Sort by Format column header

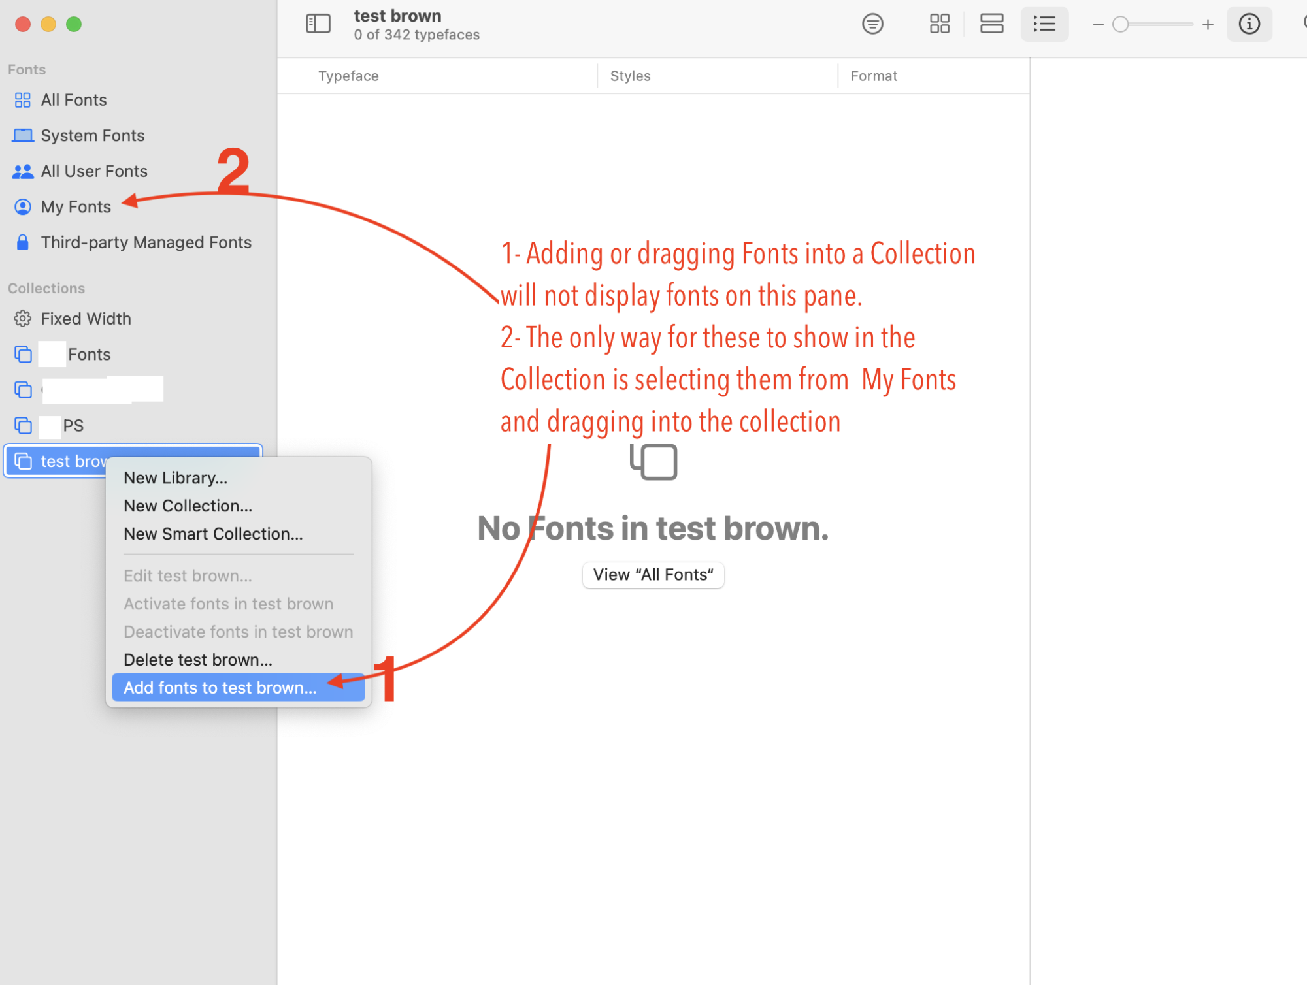tap(874, 76)
